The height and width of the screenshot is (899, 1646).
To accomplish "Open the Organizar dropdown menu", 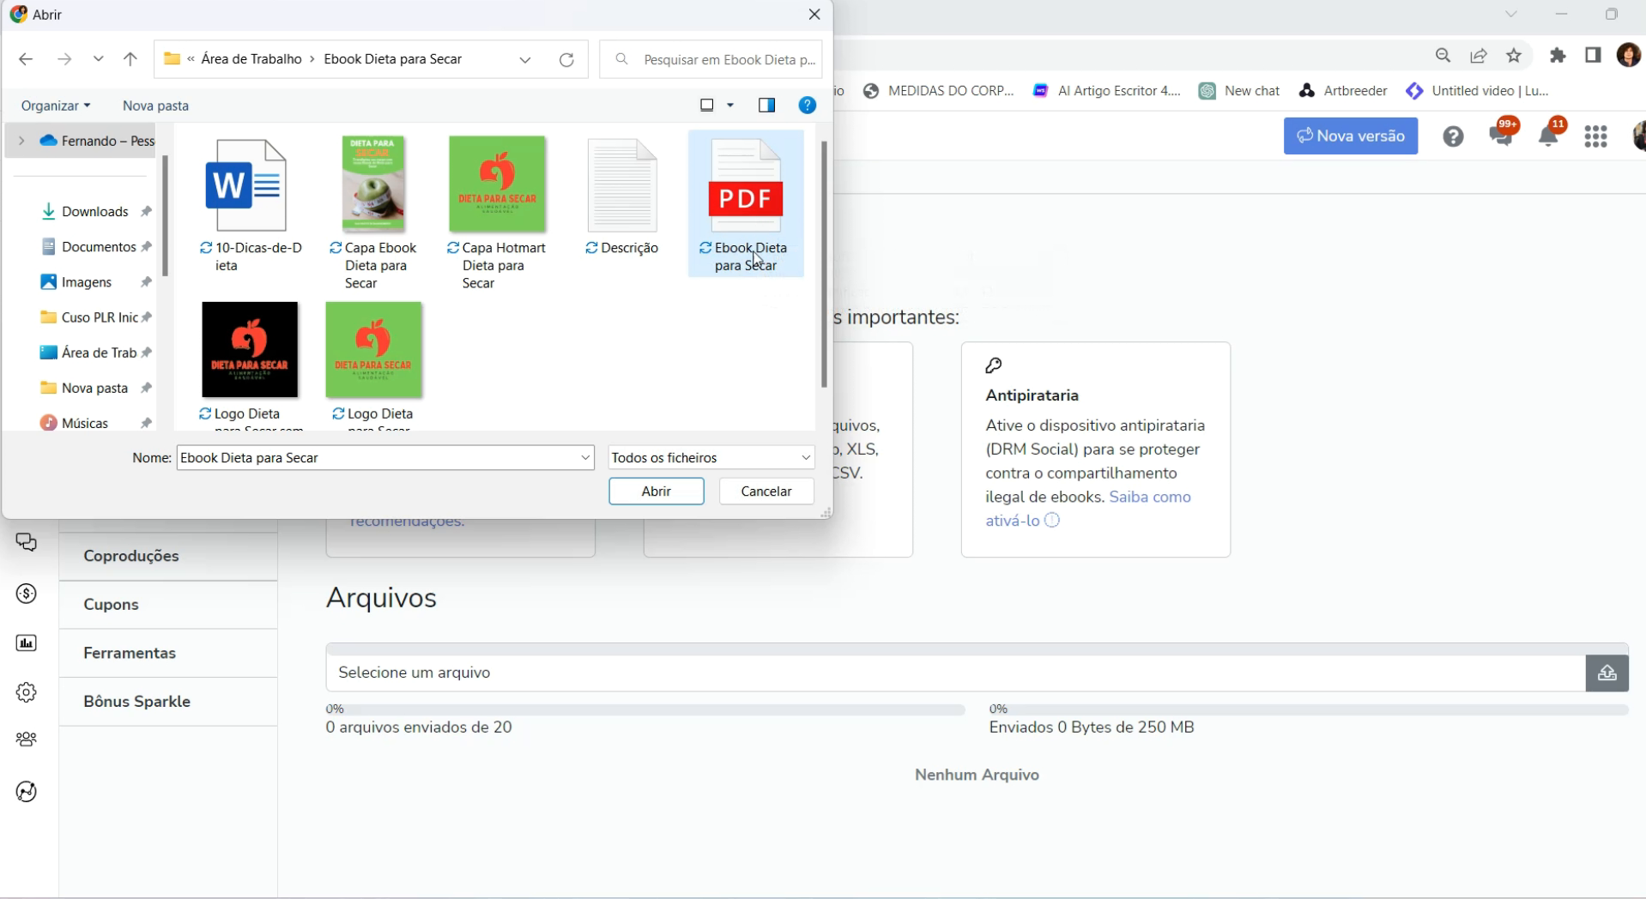I will coord(56,106).
